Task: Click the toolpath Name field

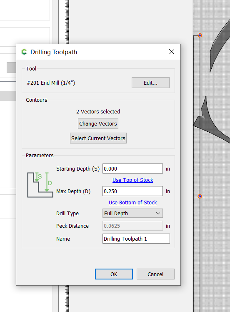Action: [x=136, y=239]
